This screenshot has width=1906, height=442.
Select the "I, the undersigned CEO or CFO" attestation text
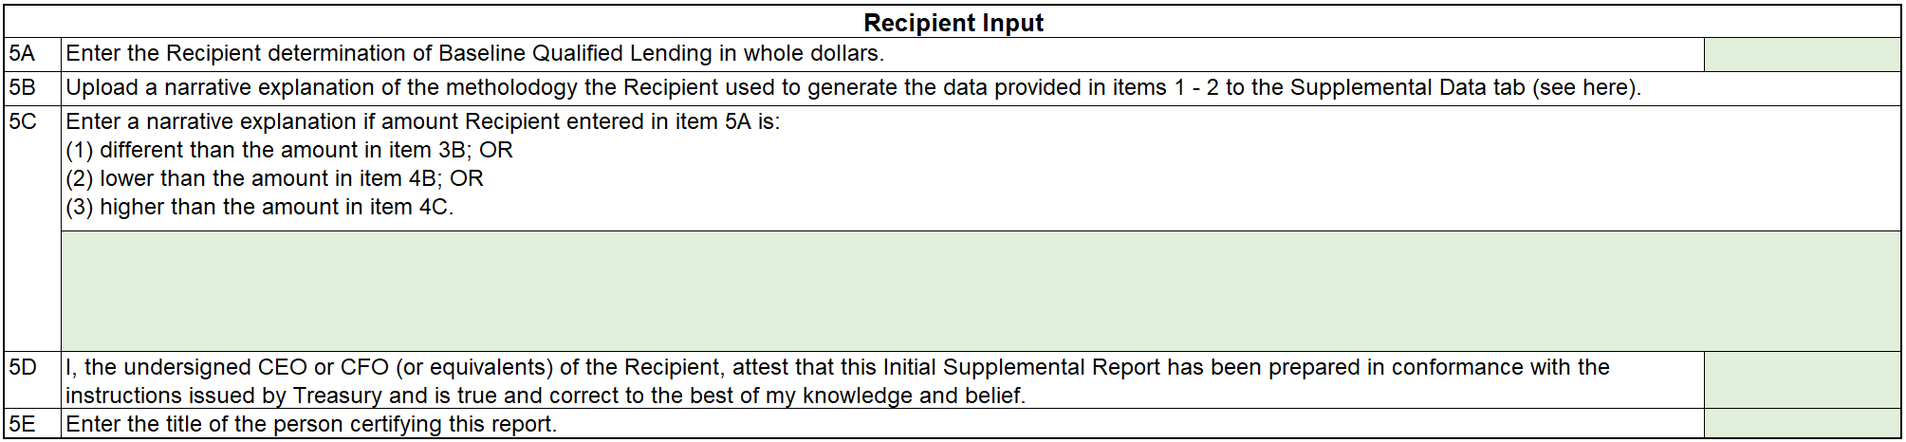(x=837, y=368)
